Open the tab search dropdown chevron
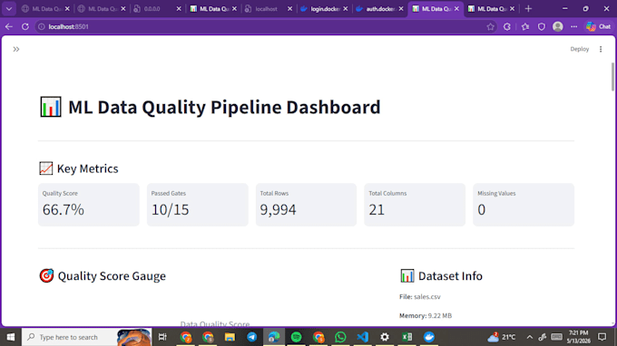Viewport: 617px width, 346px height. pos(9,9)
